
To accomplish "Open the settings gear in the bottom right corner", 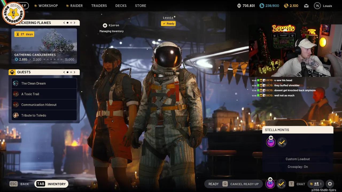I will pos(330,184).
